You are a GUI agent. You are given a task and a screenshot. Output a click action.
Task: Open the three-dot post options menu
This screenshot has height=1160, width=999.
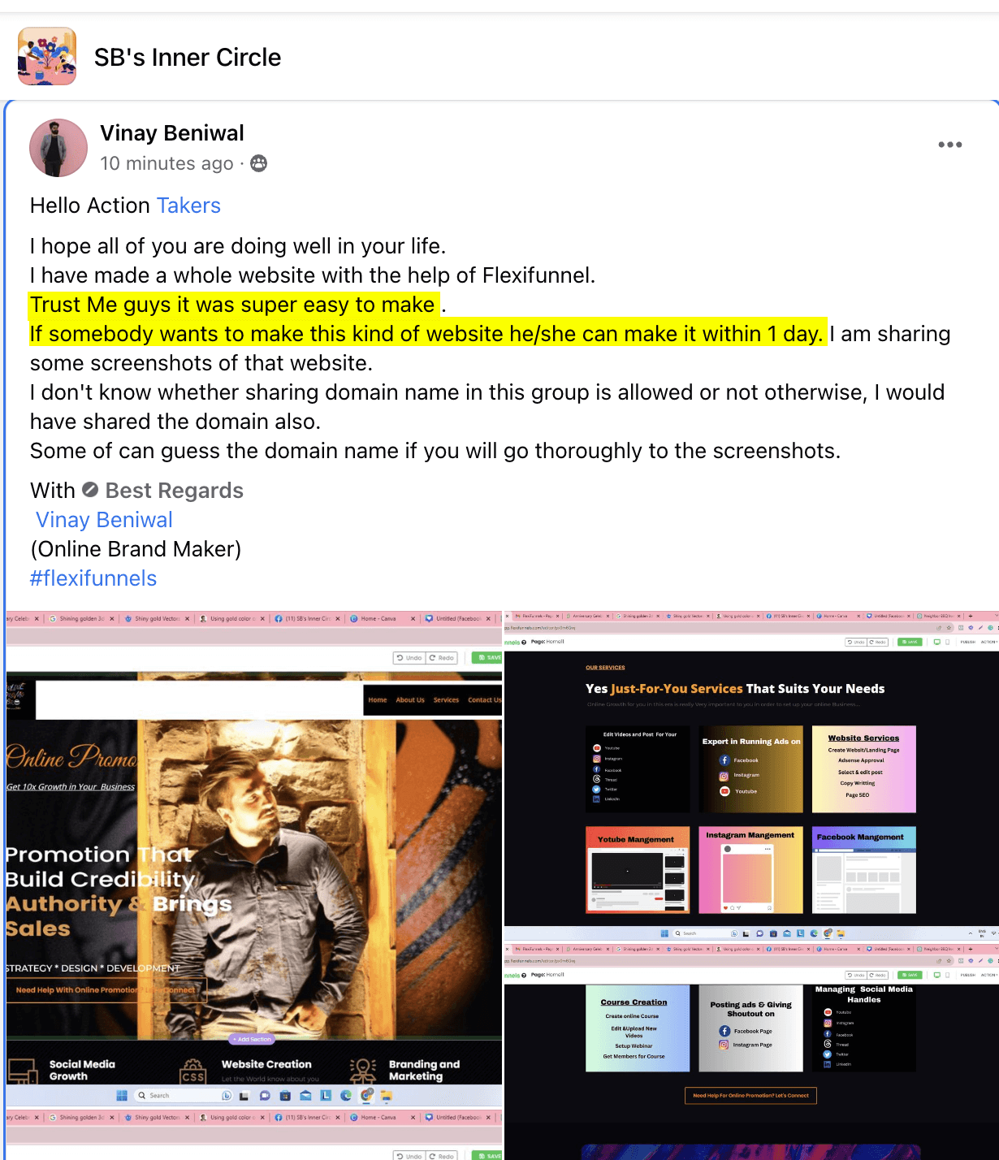pos(949,145)
